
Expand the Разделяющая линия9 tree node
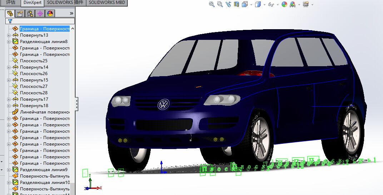9,170
